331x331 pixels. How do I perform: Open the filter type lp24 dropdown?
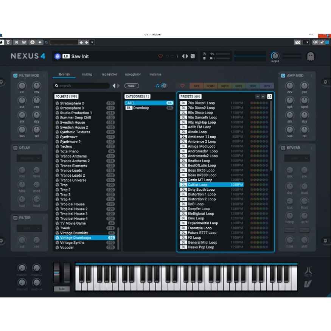tap(29, 228)
